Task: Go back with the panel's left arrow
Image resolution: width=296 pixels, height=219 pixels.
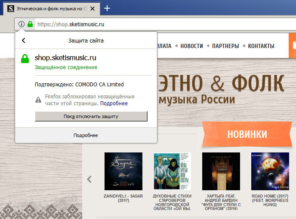Action: click(24, 40)
